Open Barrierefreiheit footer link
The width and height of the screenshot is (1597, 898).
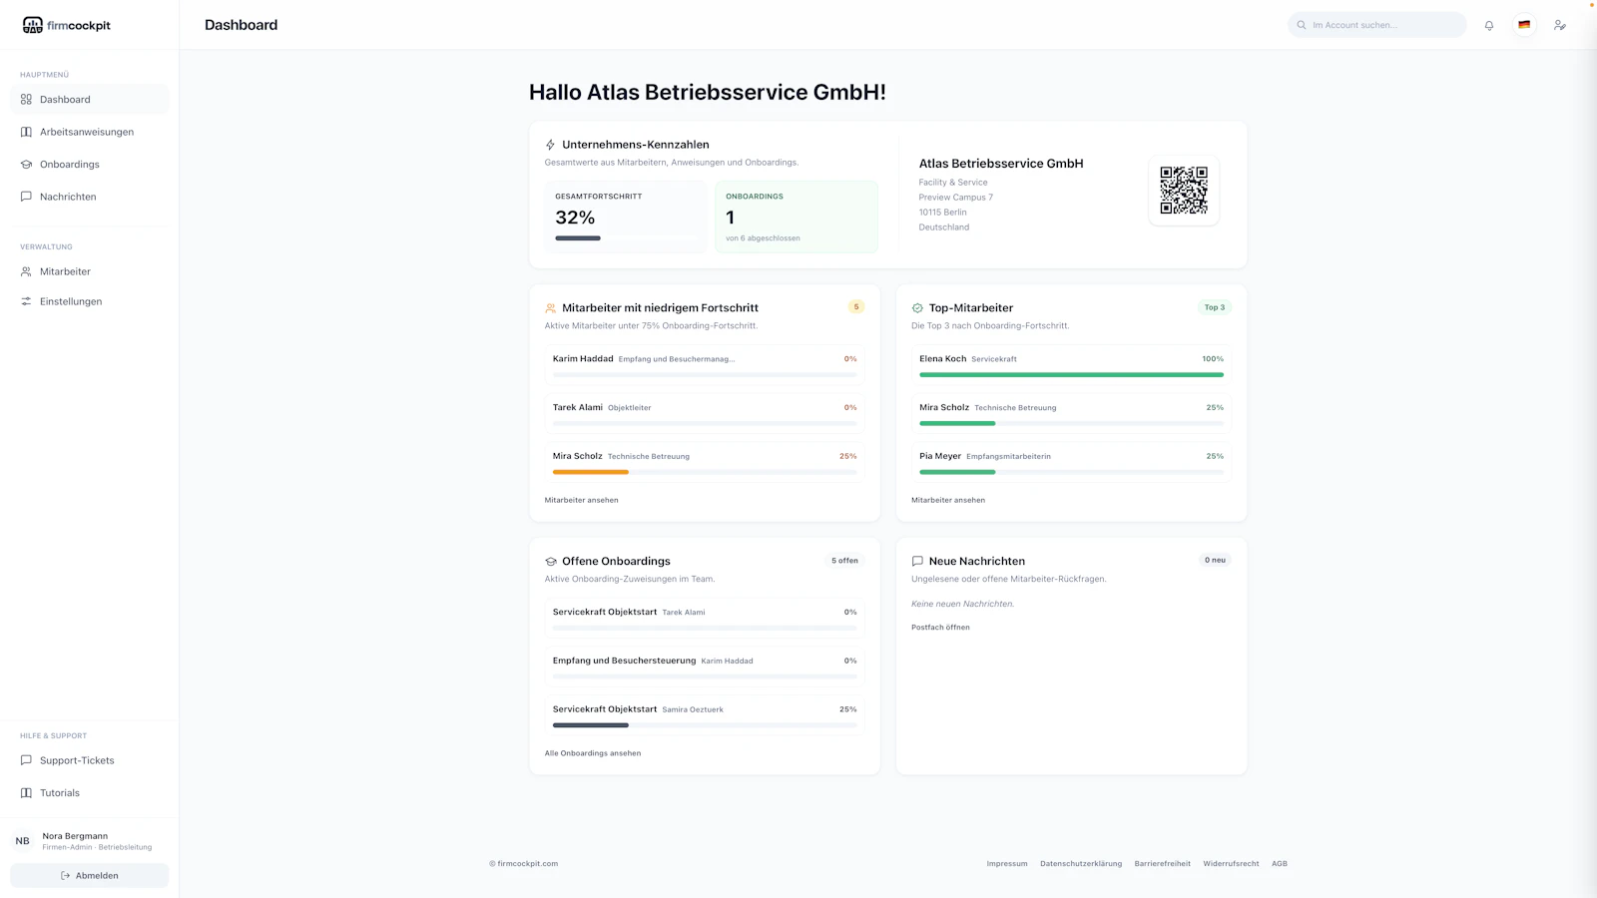tap(1163, 864)
